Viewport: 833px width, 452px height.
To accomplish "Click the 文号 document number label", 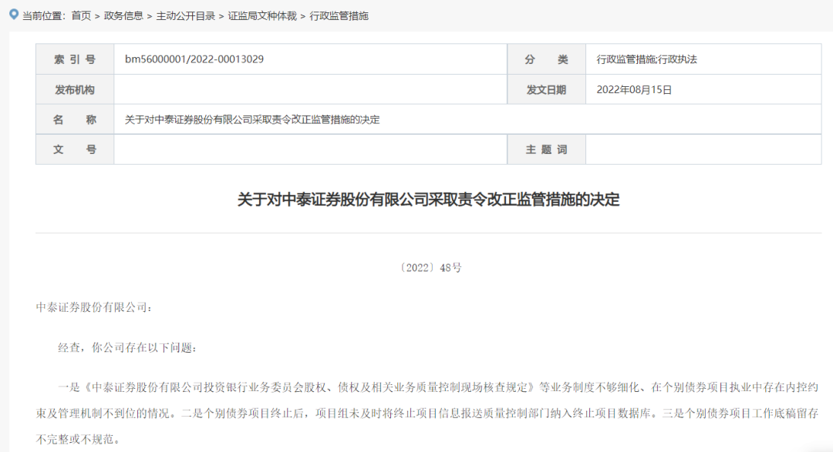I will tap(74, 149).
